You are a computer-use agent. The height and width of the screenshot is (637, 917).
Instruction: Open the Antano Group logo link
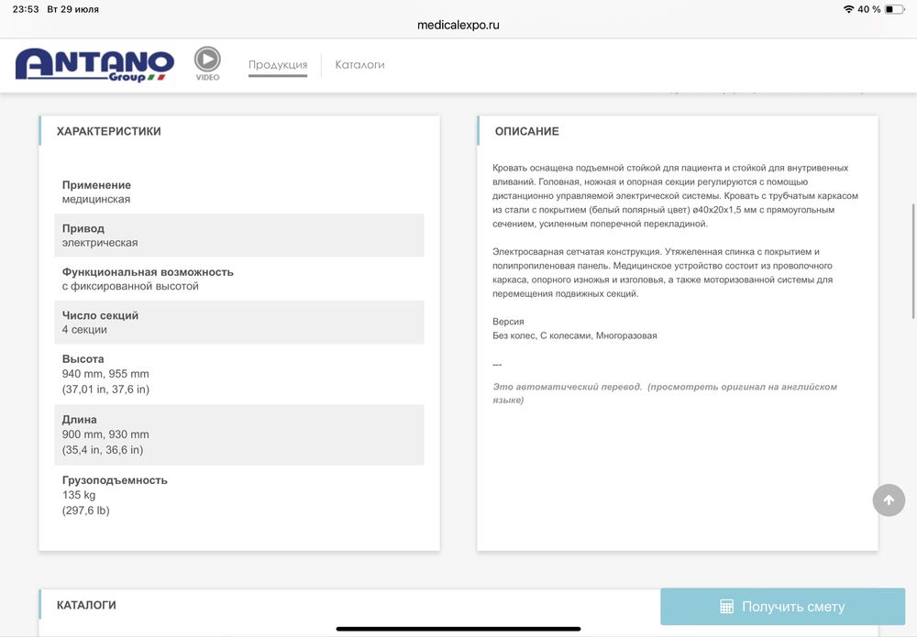94,64
